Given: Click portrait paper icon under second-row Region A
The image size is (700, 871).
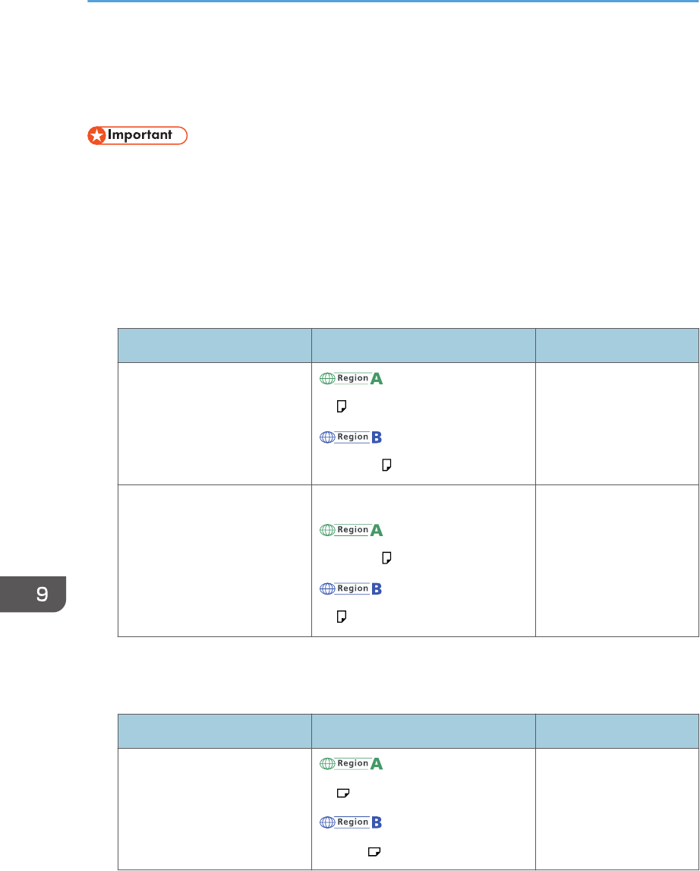Looking at the screenshot, I should click(x=386, y=559).
